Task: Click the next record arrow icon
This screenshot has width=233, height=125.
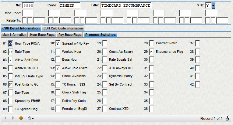Action: (13, 118)
